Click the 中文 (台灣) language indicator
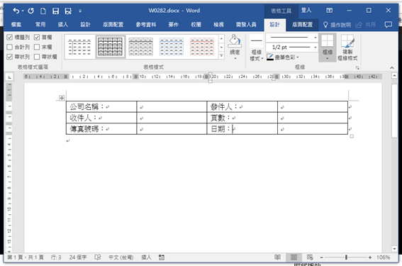 121,257
